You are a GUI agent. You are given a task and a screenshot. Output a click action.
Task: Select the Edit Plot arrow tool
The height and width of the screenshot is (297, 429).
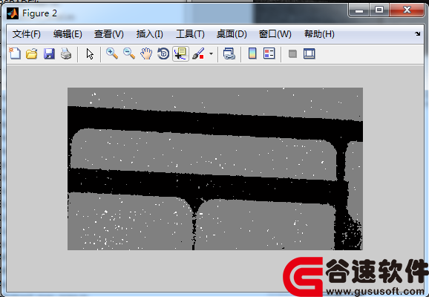90,53
